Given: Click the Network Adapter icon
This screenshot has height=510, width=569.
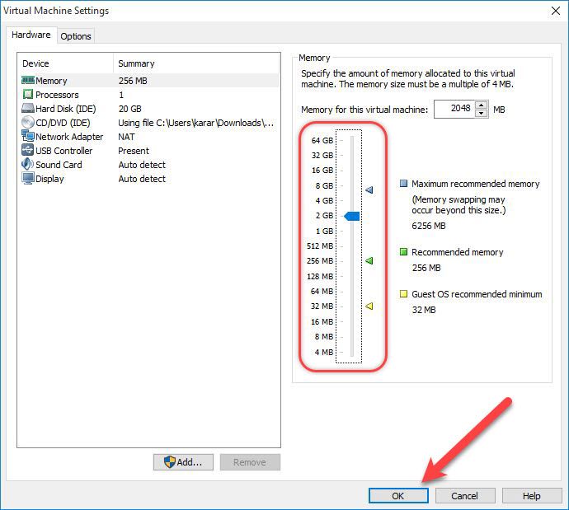Looking at the screenshot, I should click(x=27, y=136).
